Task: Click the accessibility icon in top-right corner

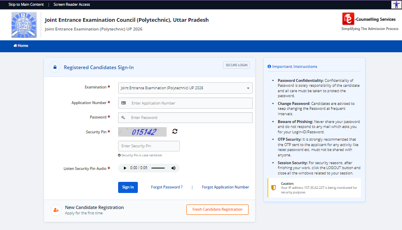Action: coord(396,5)
